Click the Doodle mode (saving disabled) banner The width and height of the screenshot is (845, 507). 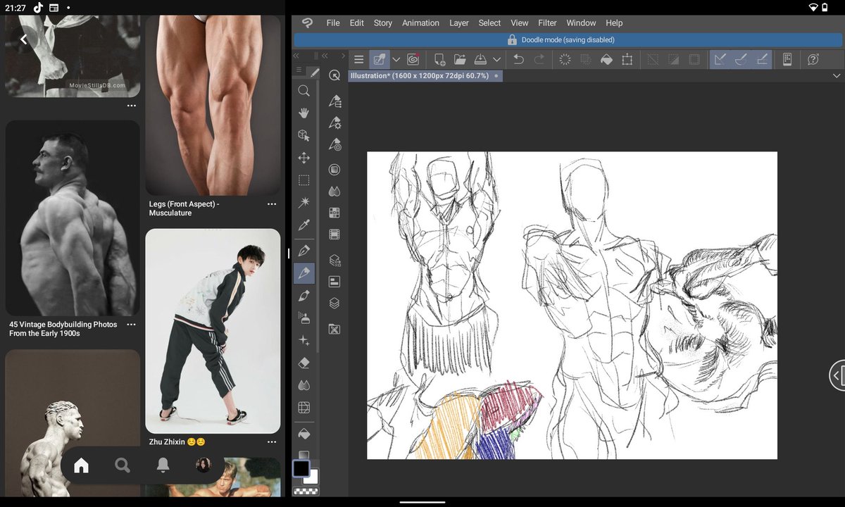coord(568,40)
